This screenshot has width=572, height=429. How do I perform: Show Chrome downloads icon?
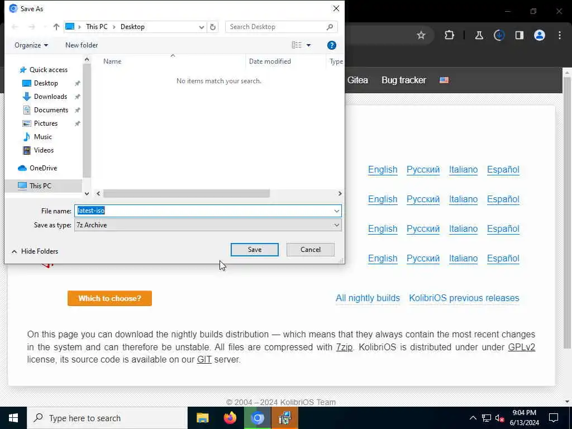(499, 35)
